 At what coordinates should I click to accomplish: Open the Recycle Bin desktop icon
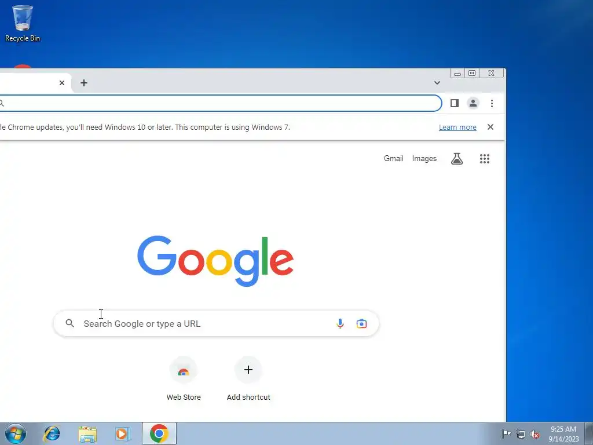[23, 23]
